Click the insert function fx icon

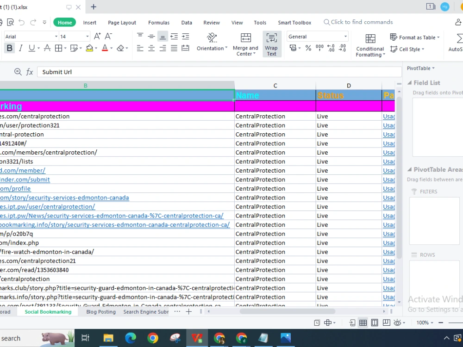point(30,72)
